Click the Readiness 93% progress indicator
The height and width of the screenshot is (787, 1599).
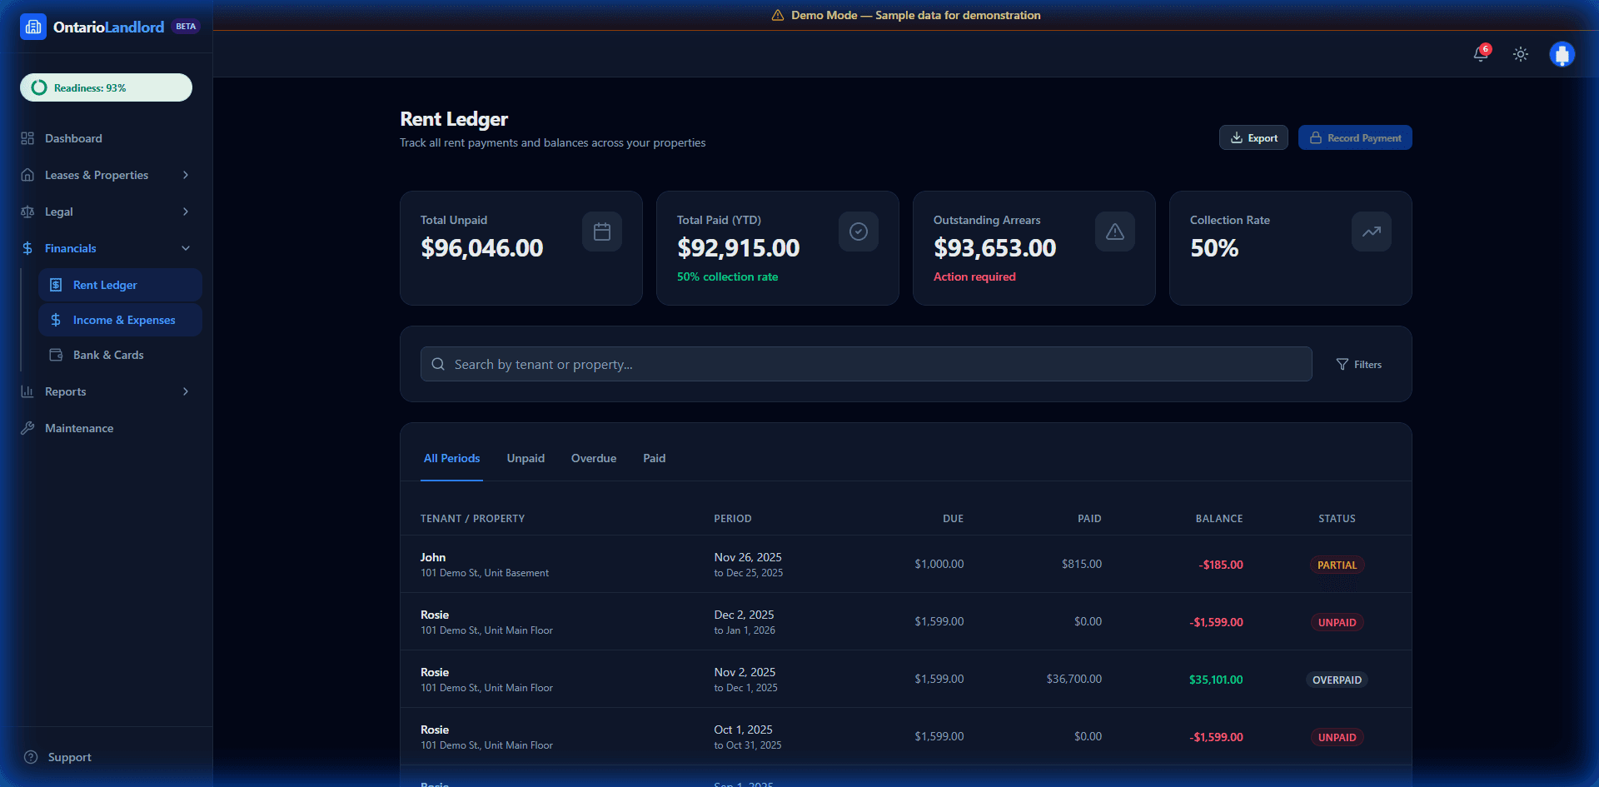pos(106,87)
